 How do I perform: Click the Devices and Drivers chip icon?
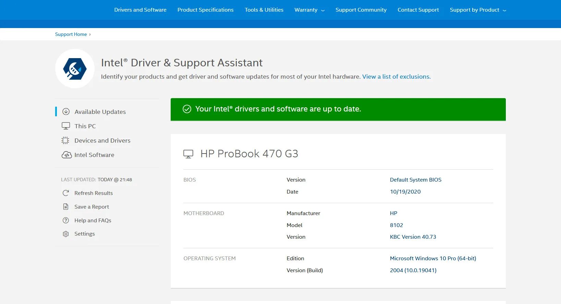click(x=65, y=141)
